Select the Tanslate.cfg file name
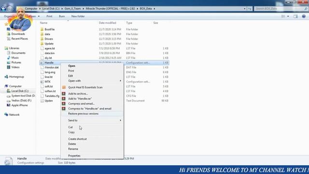Screen dimensions: 309x174 52,96
